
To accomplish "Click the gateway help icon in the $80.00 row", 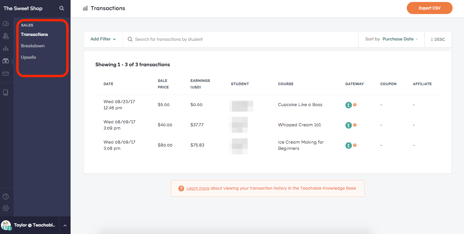I will (x=355, y=145).
